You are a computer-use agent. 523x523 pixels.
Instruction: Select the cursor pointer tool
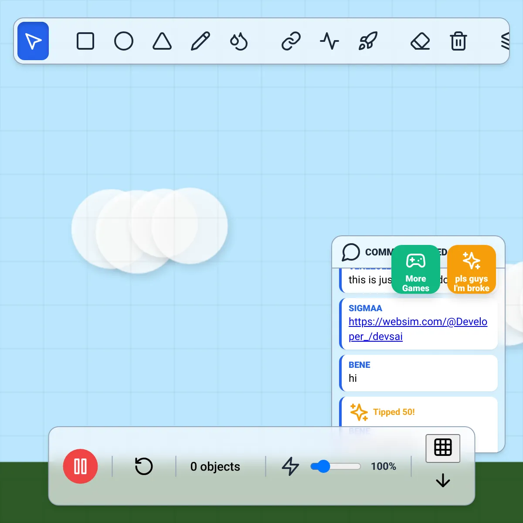tap(33, 41)
